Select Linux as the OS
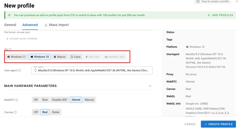 pos(75,57)
